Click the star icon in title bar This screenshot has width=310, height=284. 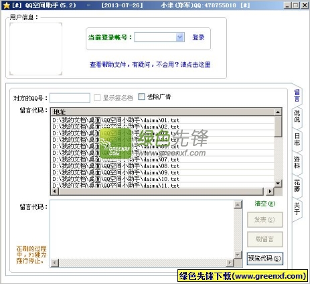(x=7, y=5)
